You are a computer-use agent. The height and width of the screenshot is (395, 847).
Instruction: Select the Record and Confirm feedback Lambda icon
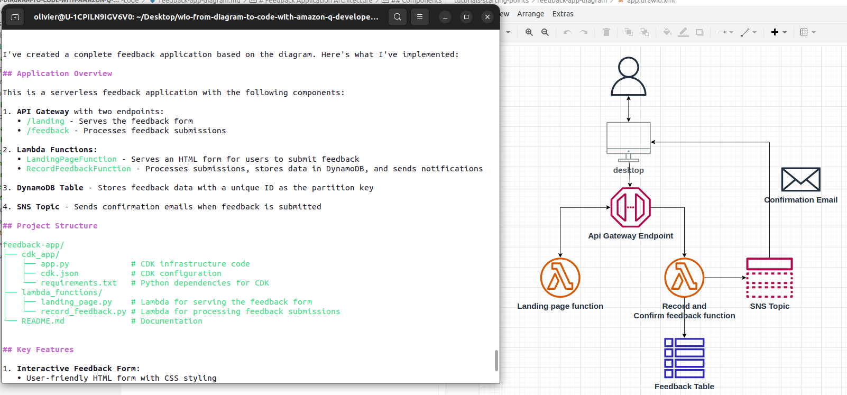click(x=684, y=278)
